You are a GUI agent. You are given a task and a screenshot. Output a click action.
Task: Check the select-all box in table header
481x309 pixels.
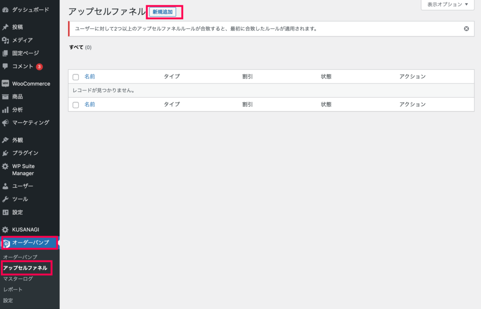(x=76, y=77)
